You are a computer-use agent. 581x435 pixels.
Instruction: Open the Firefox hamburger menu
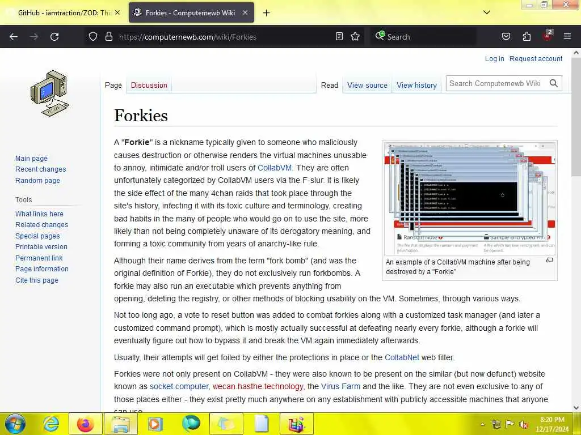pos(567,37)
